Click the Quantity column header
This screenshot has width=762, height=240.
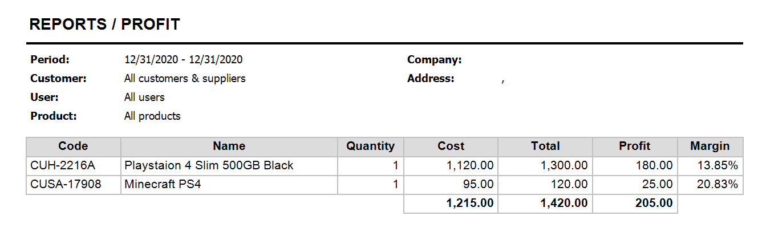pos(370,147)
